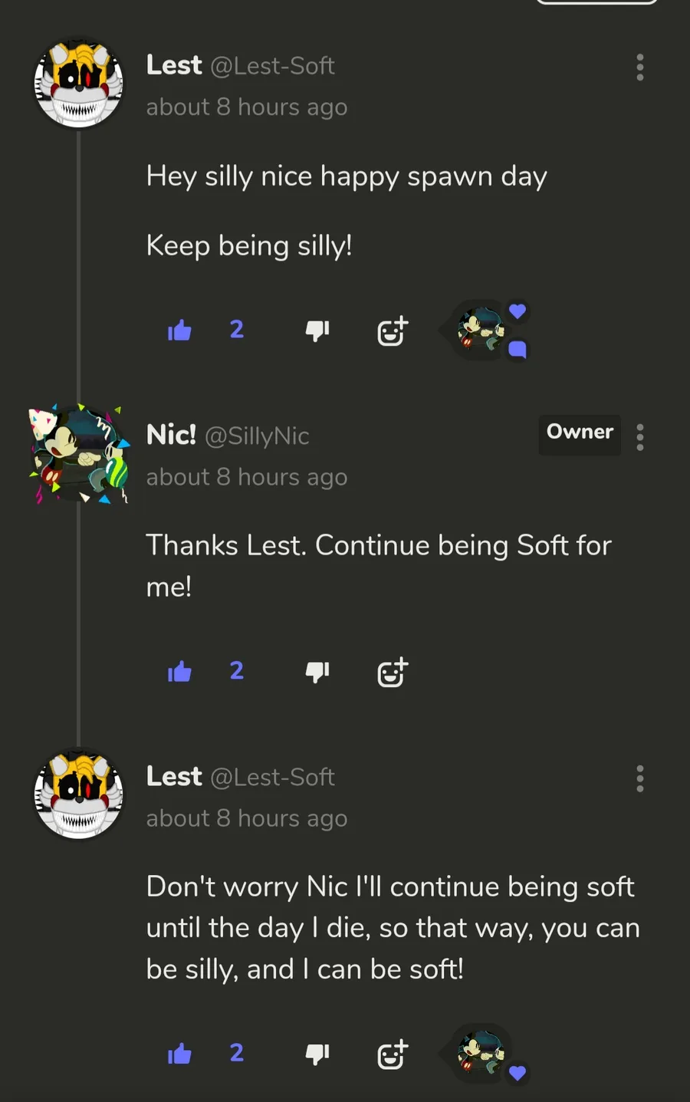Toggle like on 'Don't worry Nic' comment

pos(179,1054)
